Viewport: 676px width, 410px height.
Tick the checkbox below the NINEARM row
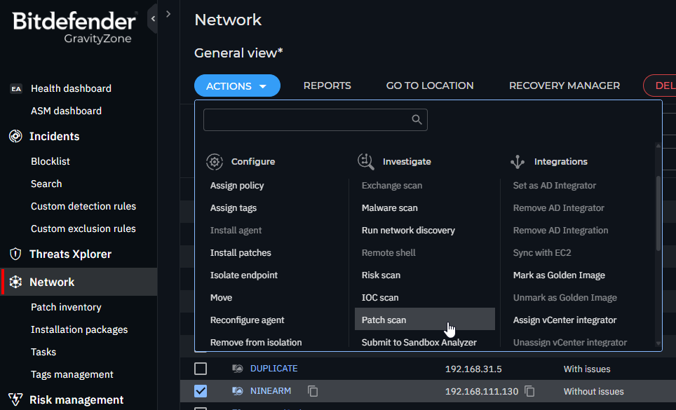[201, 408]
